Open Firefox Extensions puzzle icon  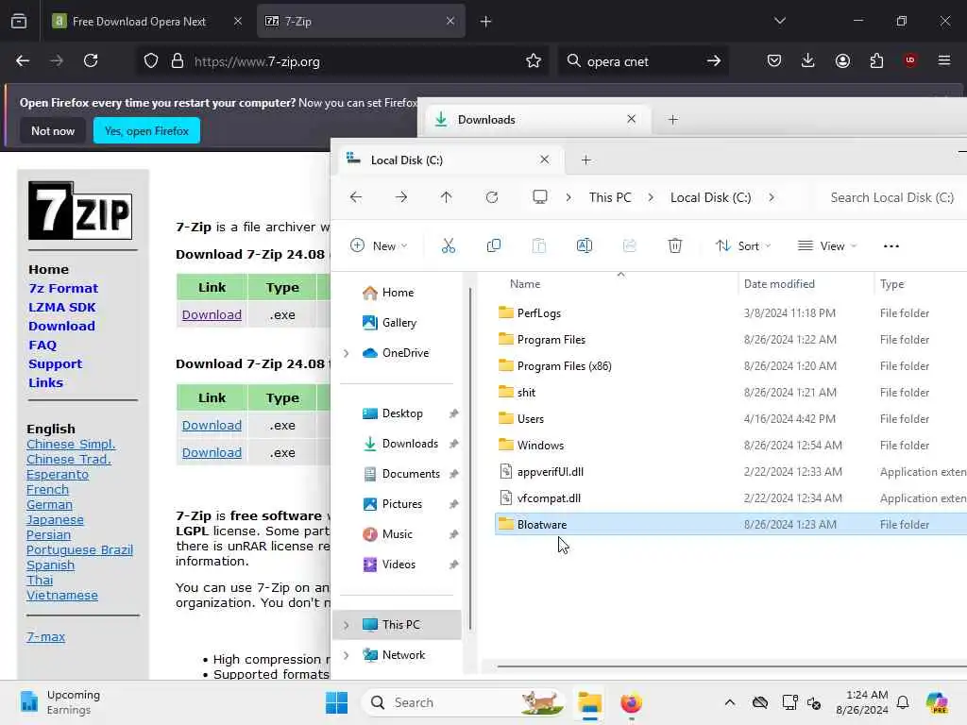876,60
